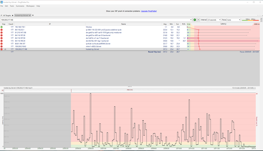Open the Tools menu
Screen dimensions: 263x151
[x=12, y=6]
